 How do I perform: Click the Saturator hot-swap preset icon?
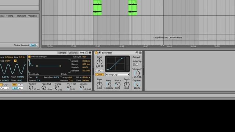[137, 53]
